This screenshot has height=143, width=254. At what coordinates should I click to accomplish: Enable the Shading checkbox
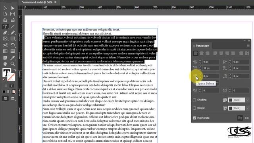(x=194, y=100)
